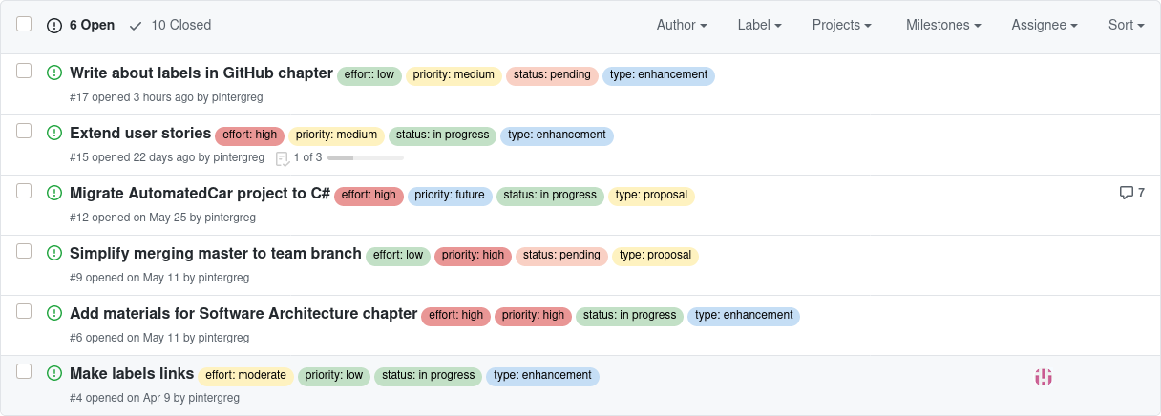Click the comment bubble icon showing 7 comments
This screenshot has height=416, width=1161.
coord(1127,193)
